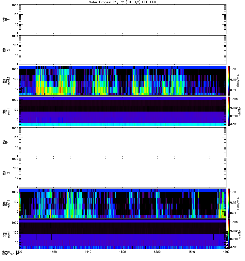Click the 1600 time axis label
The height and width of the screenshot is (261, 245).
(x=226, y=252)
